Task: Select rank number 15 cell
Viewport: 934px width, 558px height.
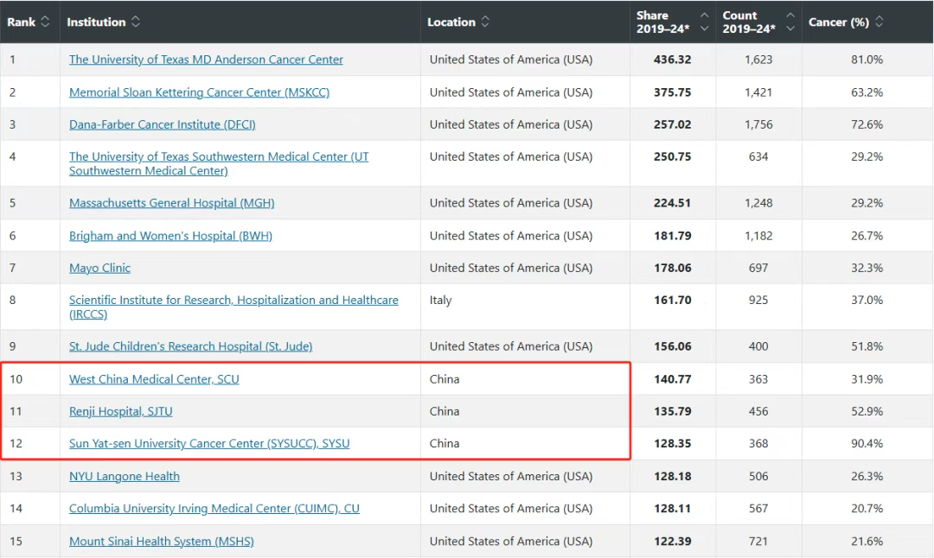Action: pyautogui.click(x=16, y=541)
